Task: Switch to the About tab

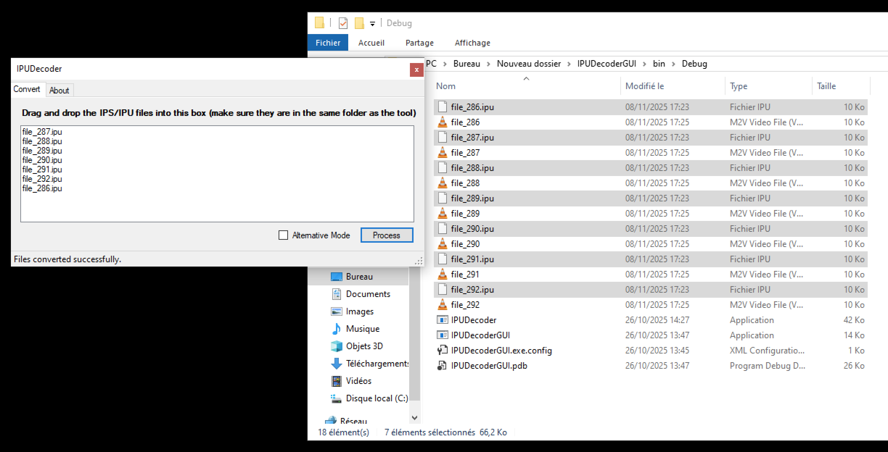Action: pyautogui.click(x=59, y=90)
